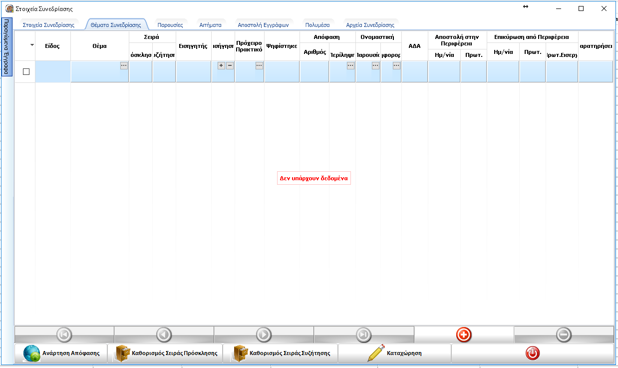Open ellipsis in Πρόχειρο Πρακτικό cell
This screenshot has height=368, width=618.
(259, 65)
